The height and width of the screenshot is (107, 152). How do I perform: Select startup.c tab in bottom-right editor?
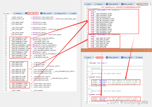tap(100, 57)
